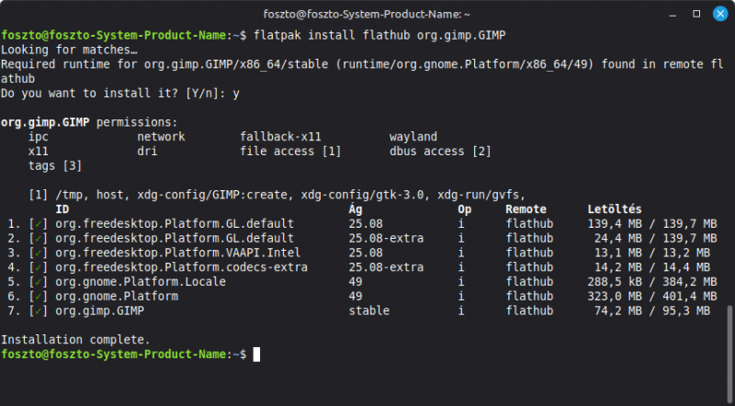Viewport: 735px width, 406px height.
Task: Click the 'stable' branch value
Action: coord(369,311)
